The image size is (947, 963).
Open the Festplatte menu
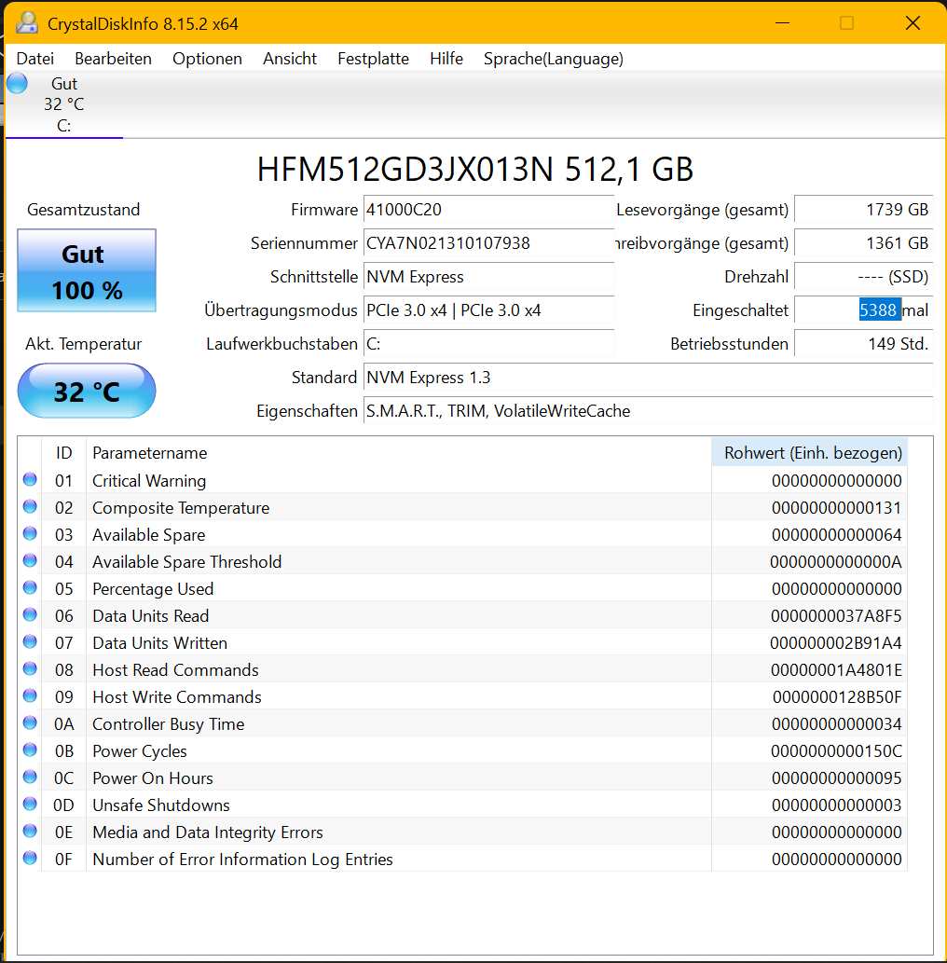tap(373, 59)
